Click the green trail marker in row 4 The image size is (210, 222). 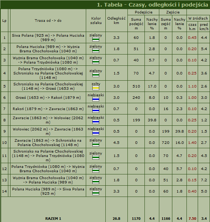tap(96, 75)
